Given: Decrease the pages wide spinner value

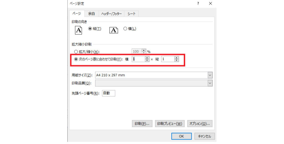Looking at the screenshot, I should tap(147, 60).
